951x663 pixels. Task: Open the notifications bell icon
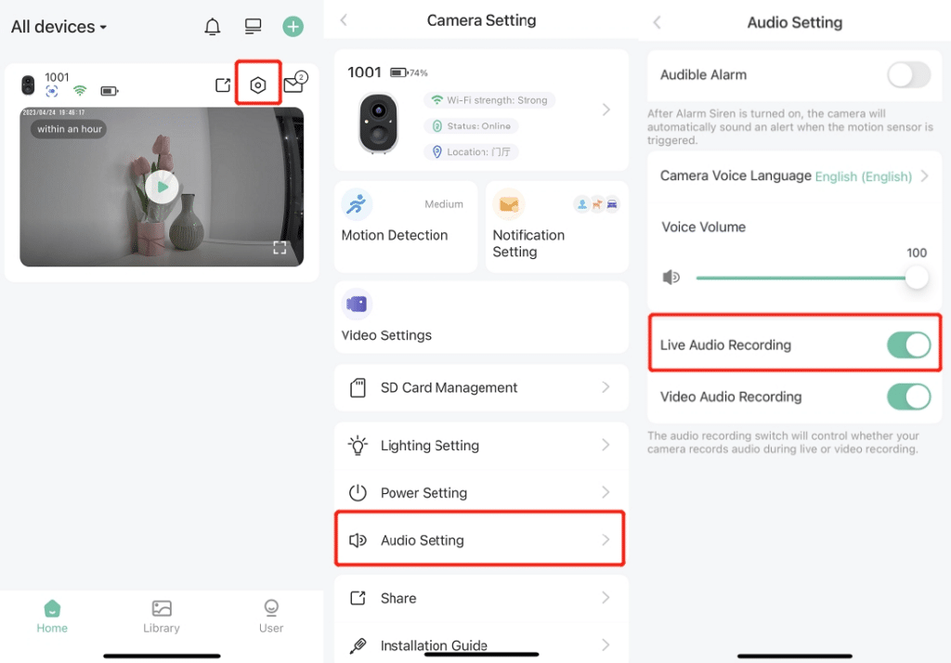pyautogui.click(x=213, y=27)
